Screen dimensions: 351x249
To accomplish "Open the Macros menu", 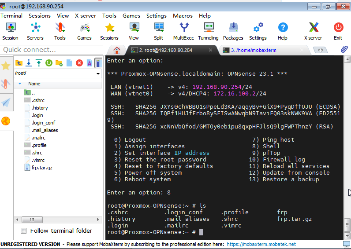I will coord(183,15).
